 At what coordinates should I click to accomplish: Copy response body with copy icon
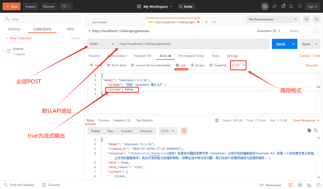pyautogui.click(x=309, y=130)
